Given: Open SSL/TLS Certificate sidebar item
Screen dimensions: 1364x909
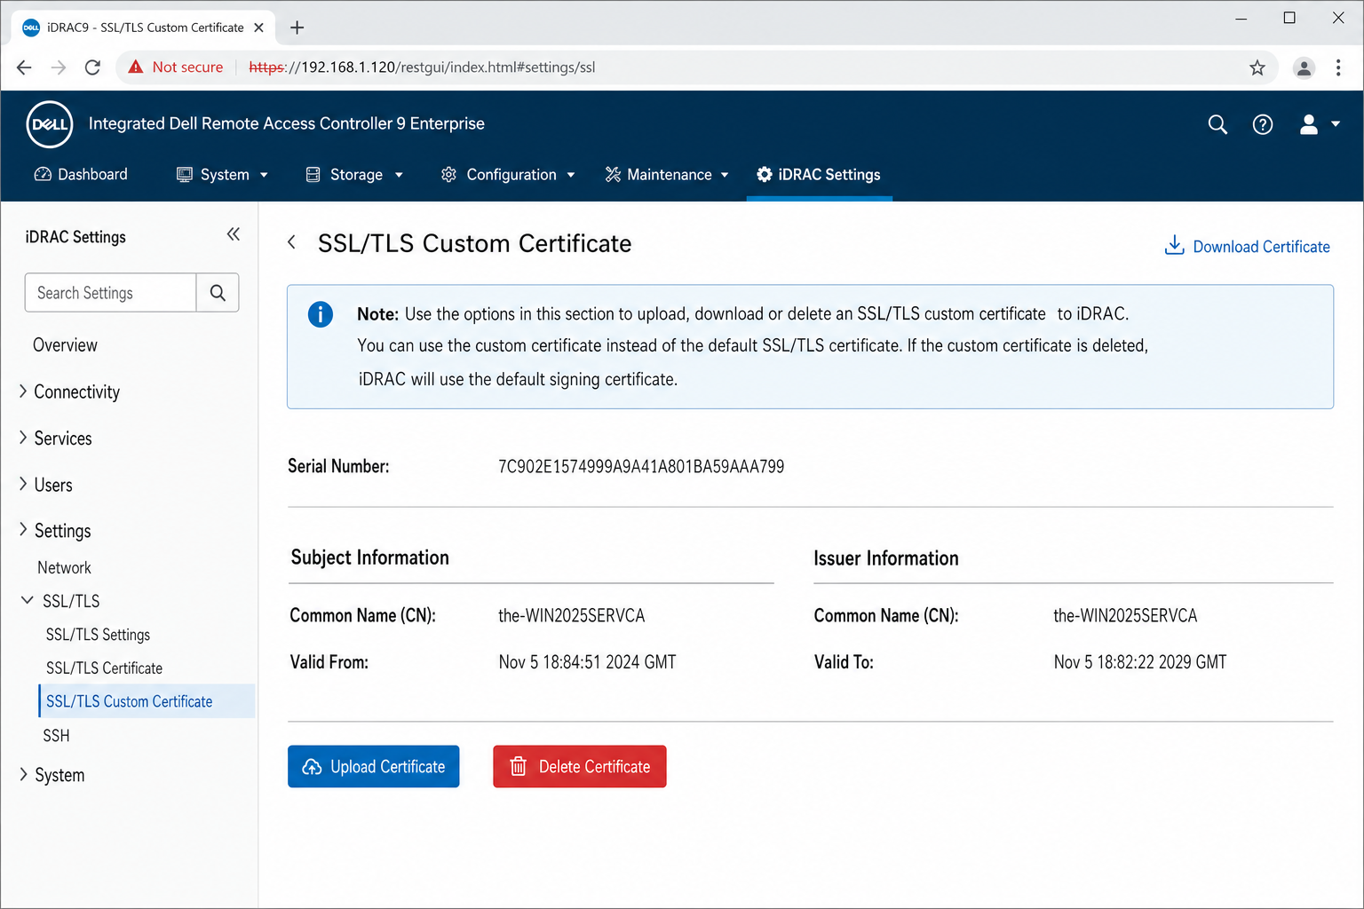Looking at the screenshot, I should pos(104,668).
